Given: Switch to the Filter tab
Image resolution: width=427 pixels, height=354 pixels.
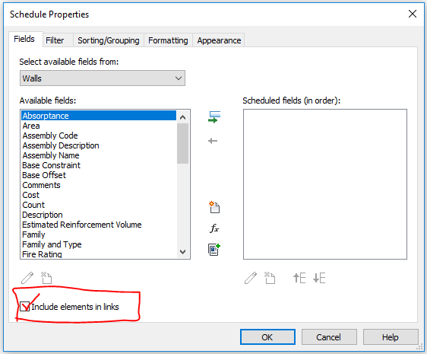Looking at the screenshot, I should (55, 40).
